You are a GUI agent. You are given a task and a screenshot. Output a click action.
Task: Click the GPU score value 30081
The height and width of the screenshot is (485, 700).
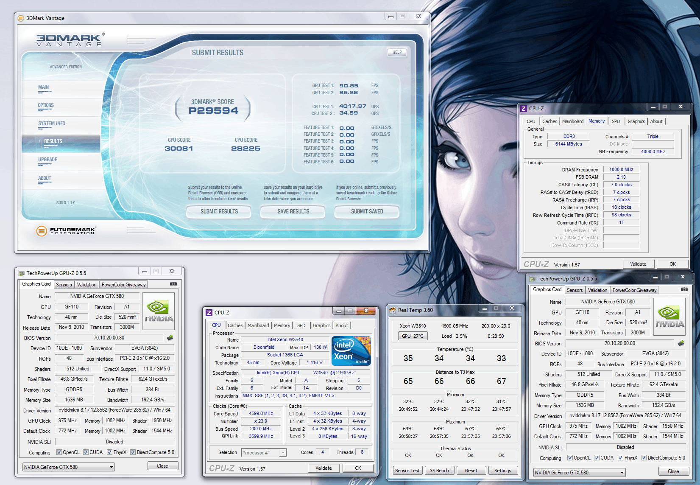(x=179, y=149)
